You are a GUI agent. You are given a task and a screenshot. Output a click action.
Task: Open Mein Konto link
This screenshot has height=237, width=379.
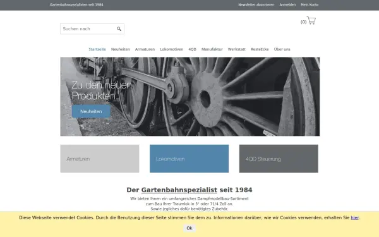[310, 4]
